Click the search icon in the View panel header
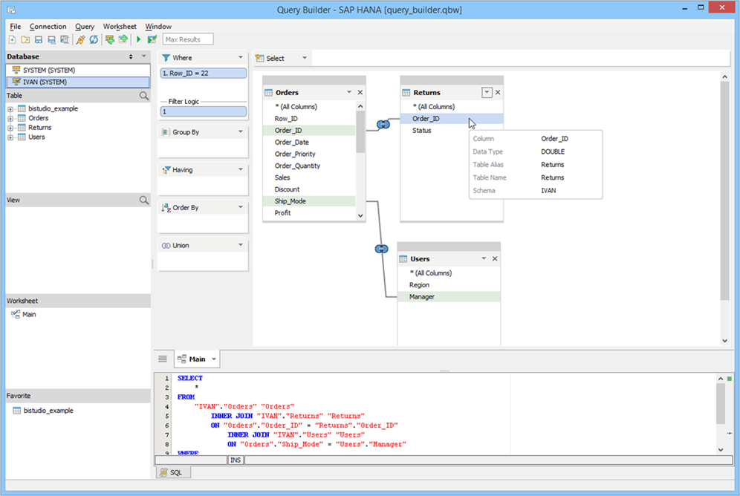 pyautogui.click(x=144, y=200)
